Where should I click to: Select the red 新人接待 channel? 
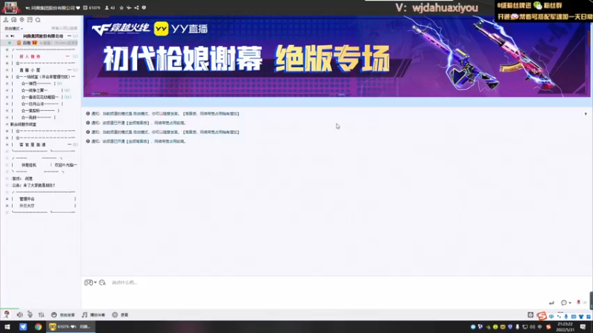[30, 56]
